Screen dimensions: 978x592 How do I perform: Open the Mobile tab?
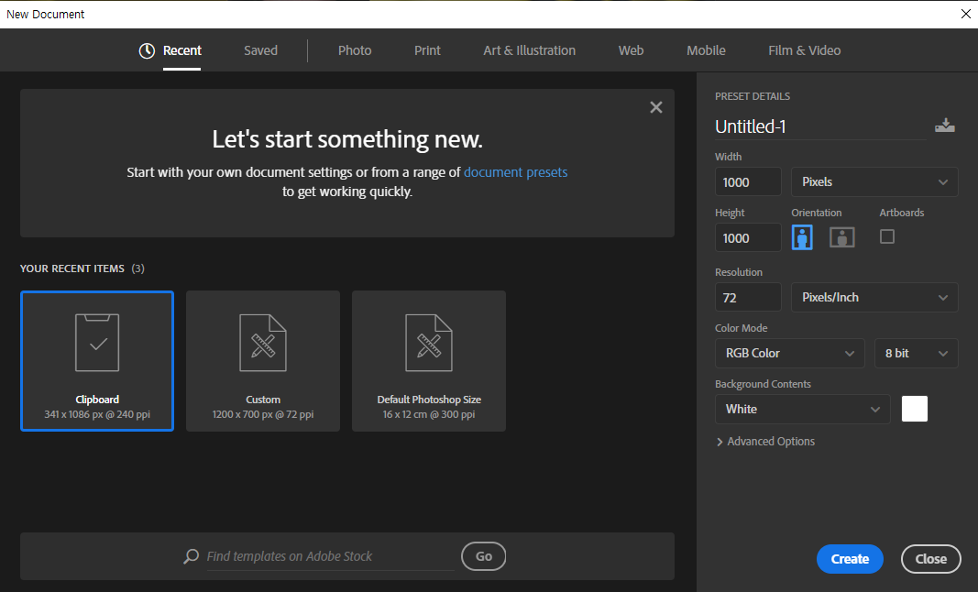[x=706, y=50]
